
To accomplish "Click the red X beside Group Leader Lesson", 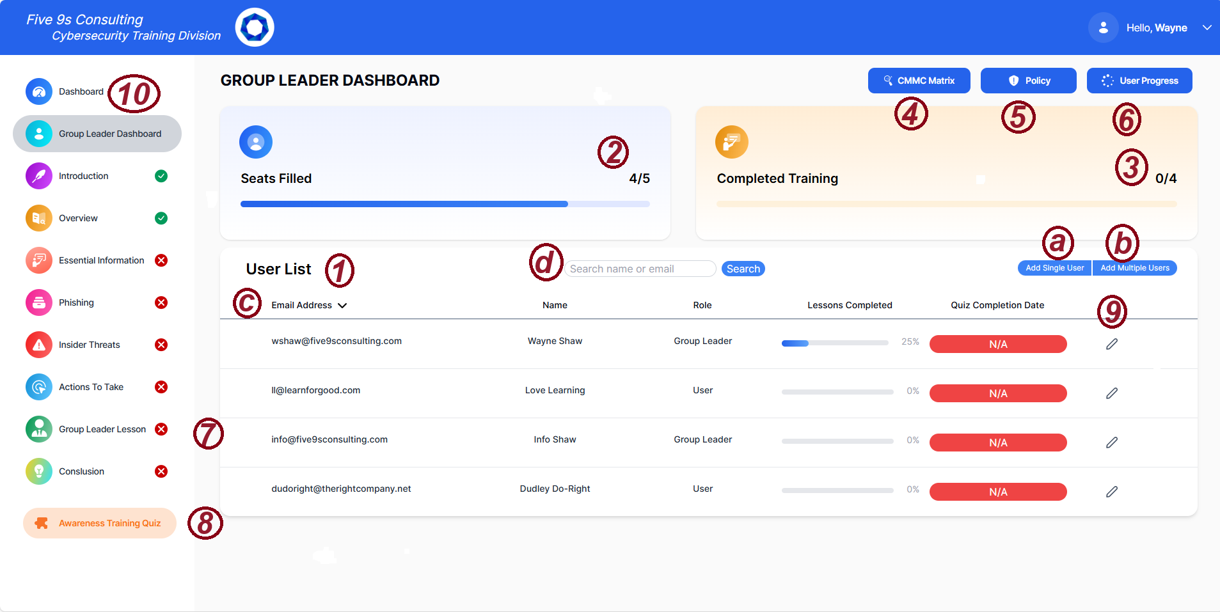I will 161,429.
